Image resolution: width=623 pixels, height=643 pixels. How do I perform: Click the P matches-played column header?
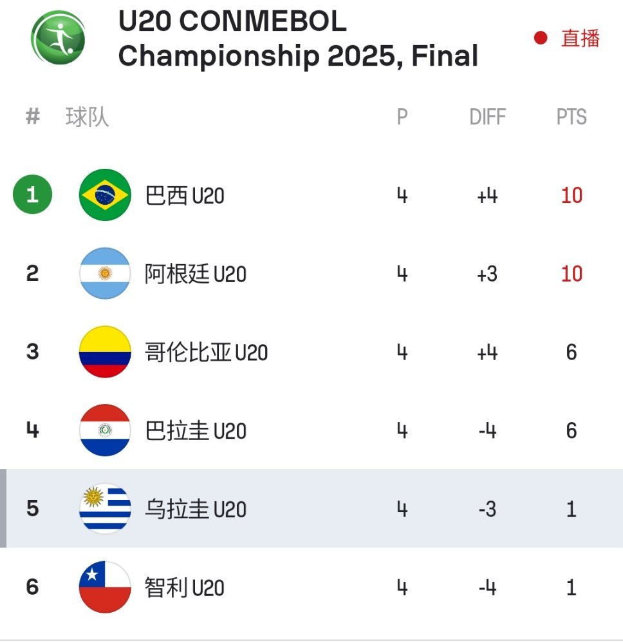click(402, 117)
